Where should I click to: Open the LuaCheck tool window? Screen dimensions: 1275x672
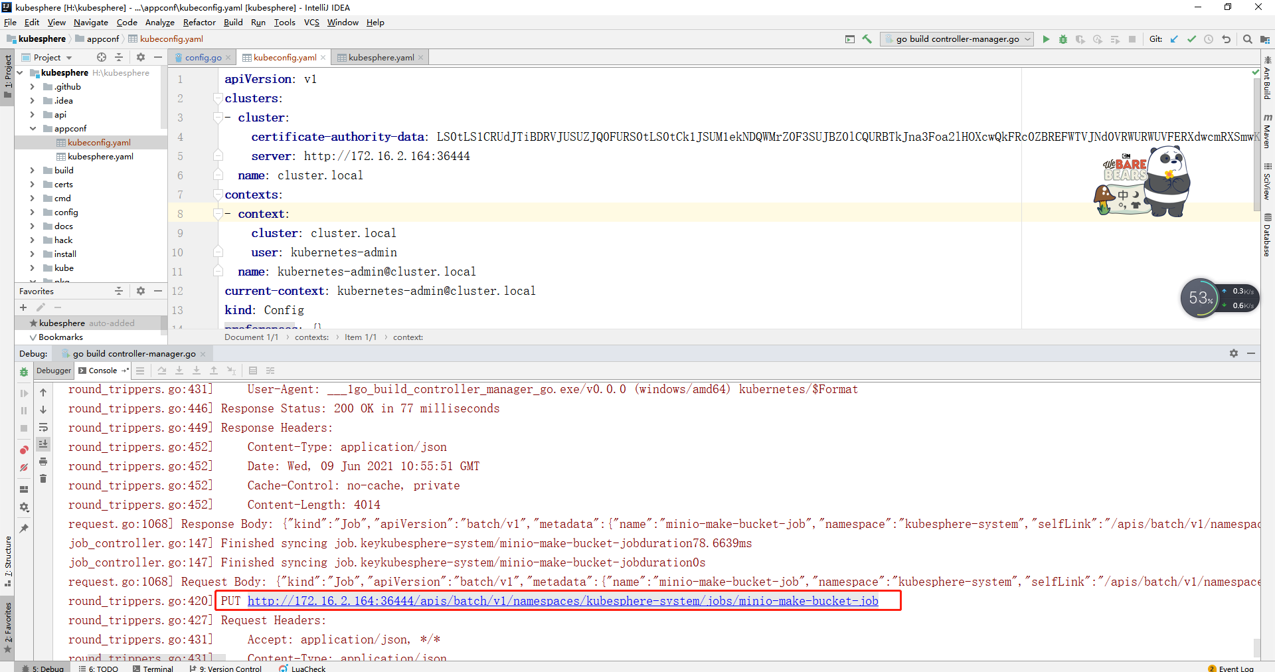click(303, 668)
